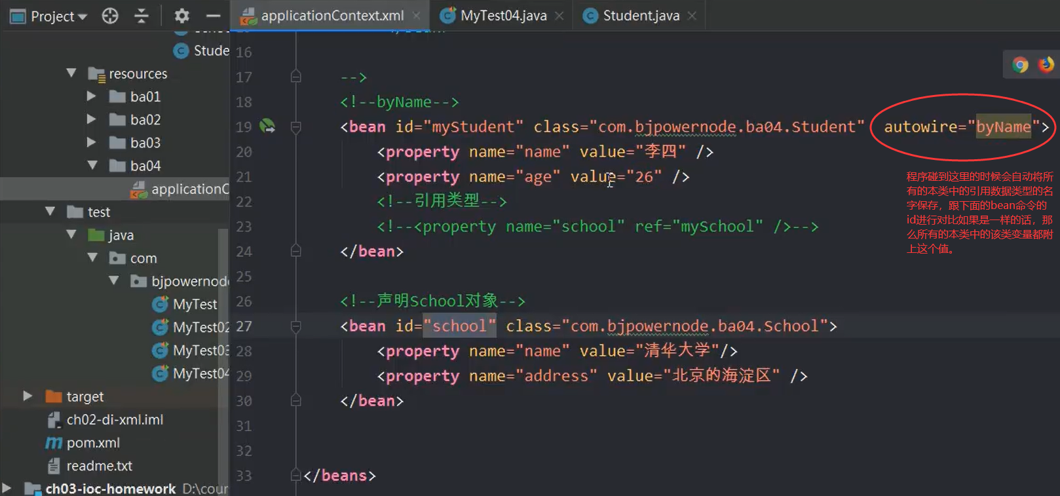1060x496 pixels.
Task: Select the Stude class in project tree
Action: 211,50
